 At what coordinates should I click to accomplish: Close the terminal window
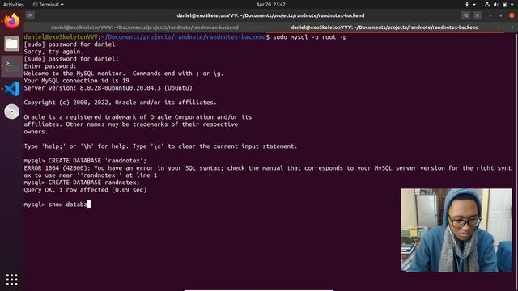pos(512,15)
